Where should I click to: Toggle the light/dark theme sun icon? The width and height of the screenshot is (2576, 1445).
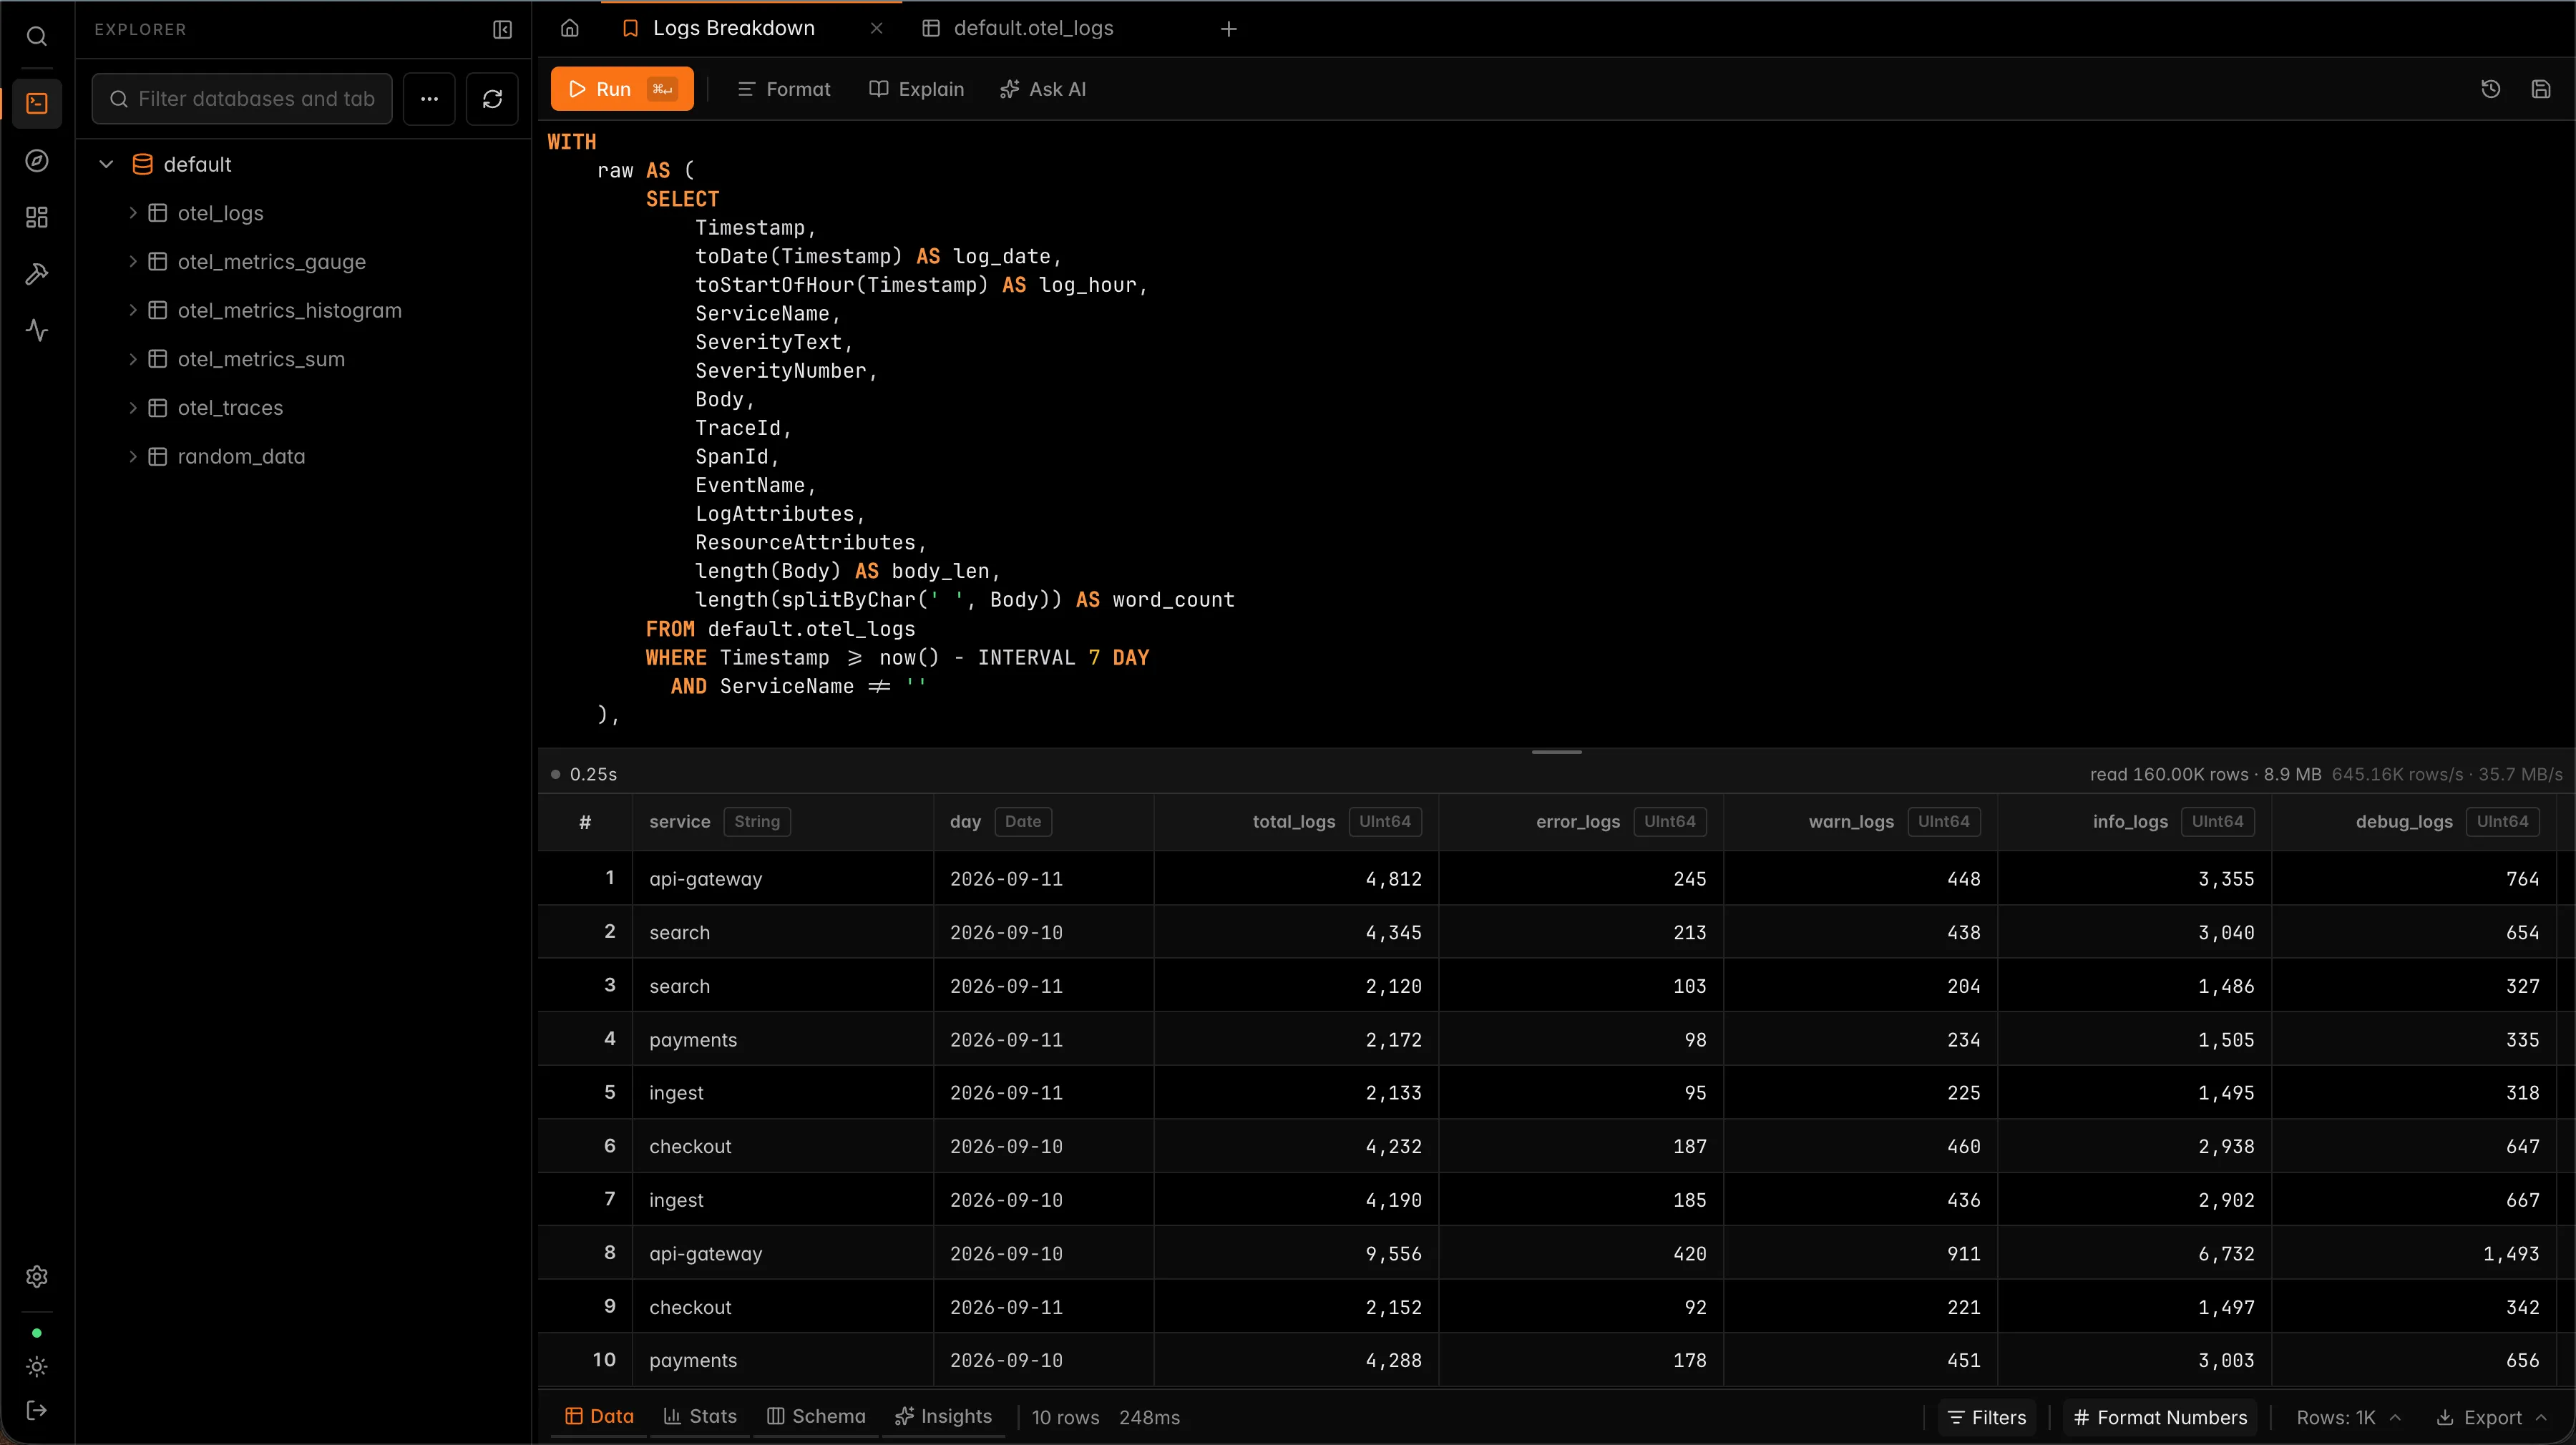[37, 1367]
